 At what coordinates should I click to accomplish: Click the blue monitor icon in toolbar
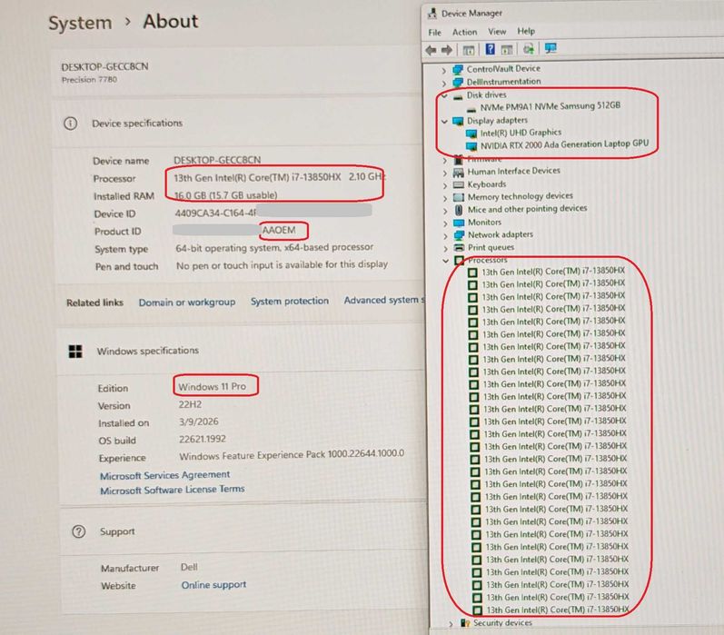[550, 48]
